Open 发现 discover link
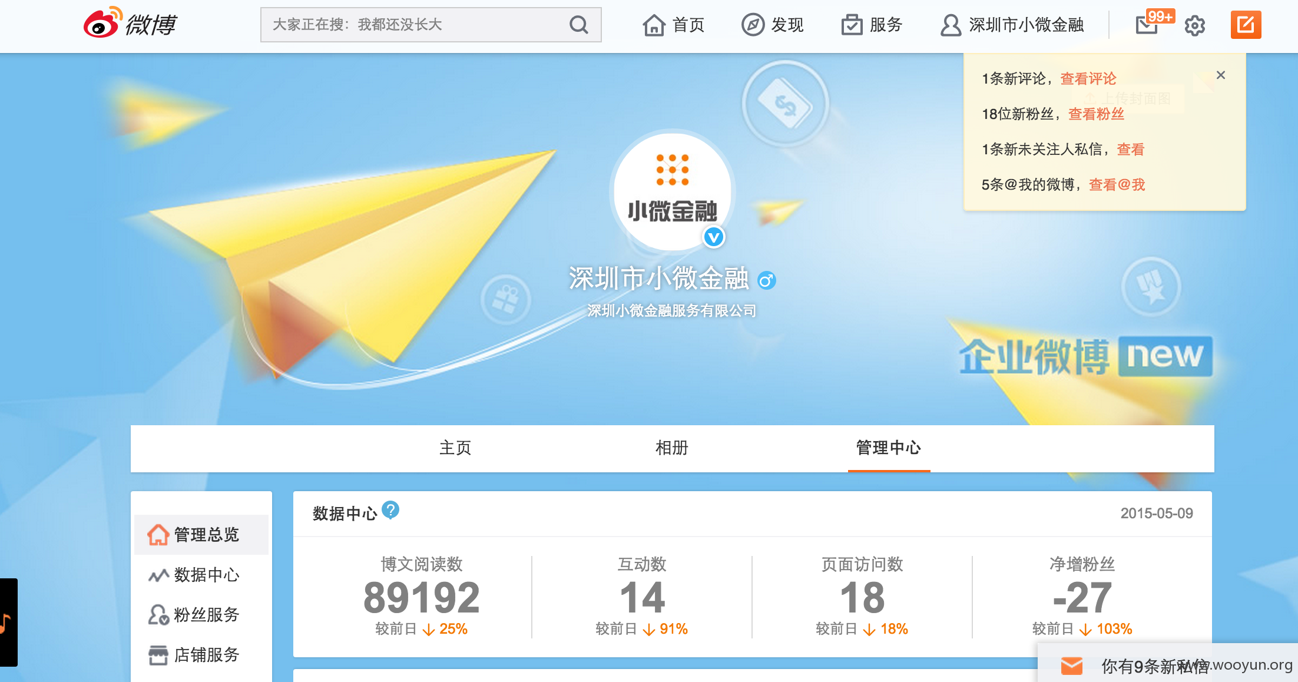The image size is (1298, 682). (772, 25)
